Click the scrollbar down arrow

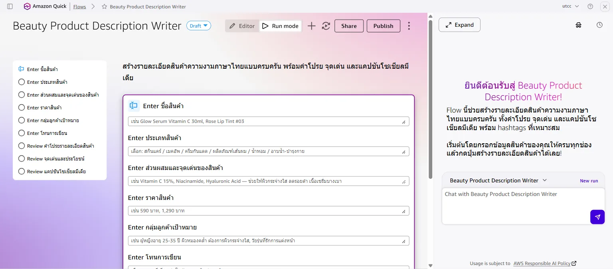pyautogui.click(x=430, y=265)
